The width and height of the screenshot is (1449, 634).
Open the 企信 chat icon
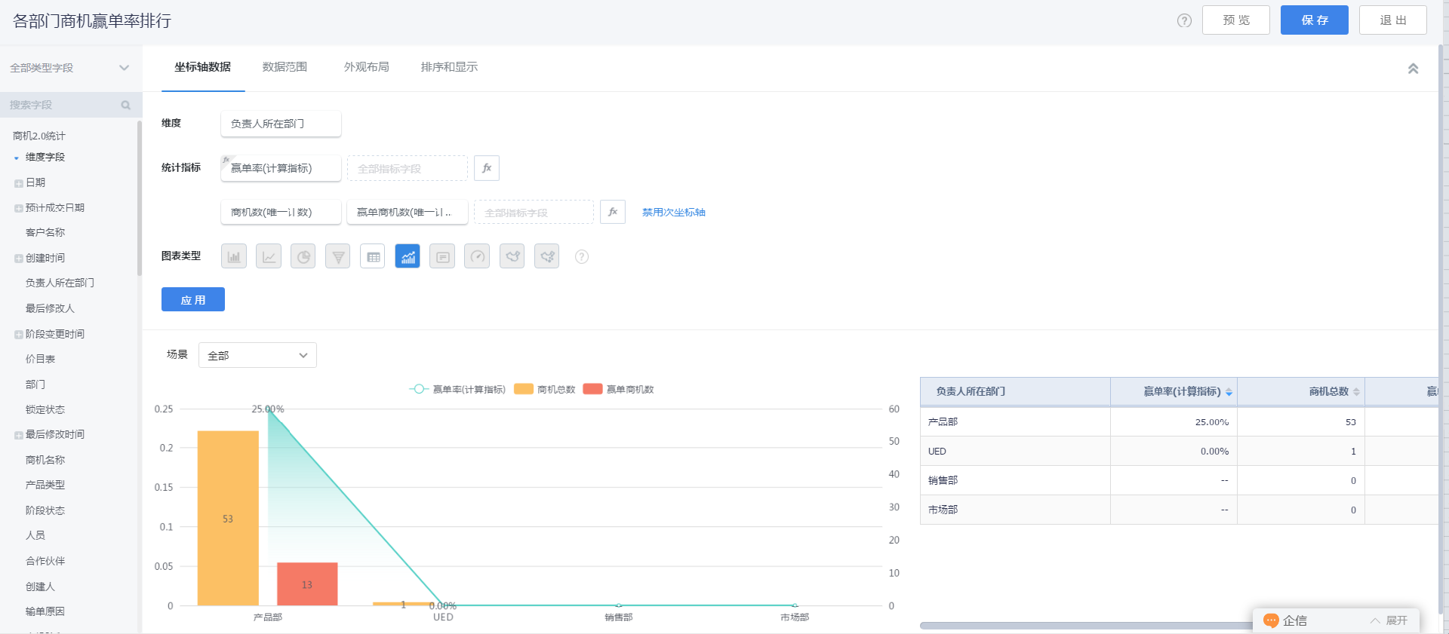[1271, 620]
